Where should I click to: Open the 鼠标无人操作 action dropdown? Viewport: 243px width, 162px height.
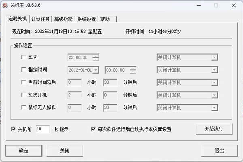point(188,108)
